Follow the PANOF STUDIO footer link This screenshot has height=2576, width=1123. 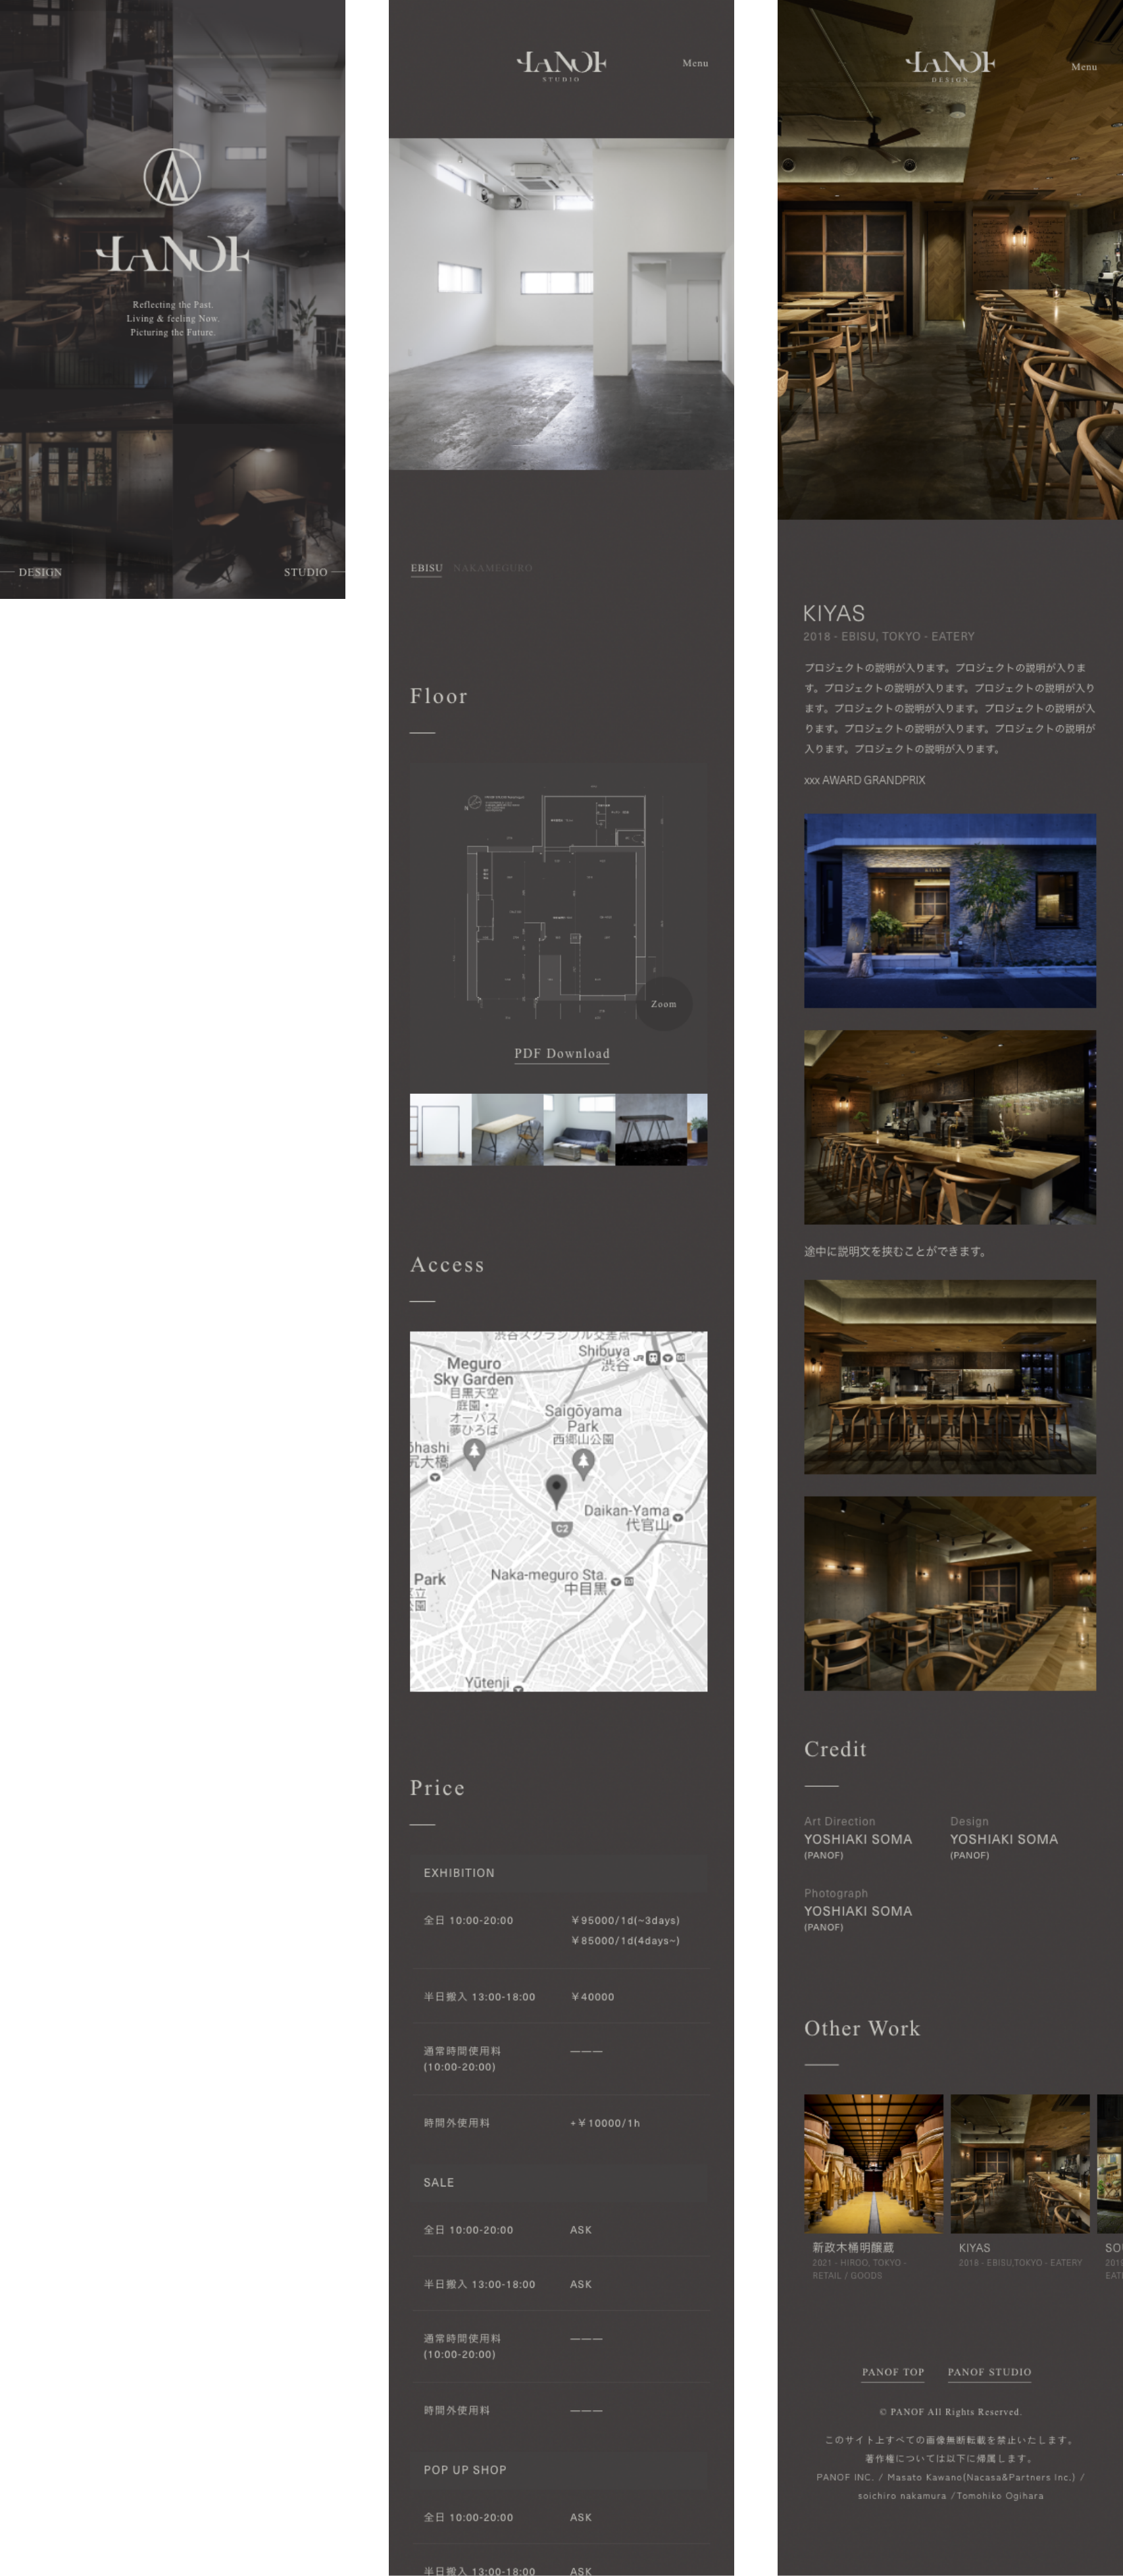[x=988, y=2371]
